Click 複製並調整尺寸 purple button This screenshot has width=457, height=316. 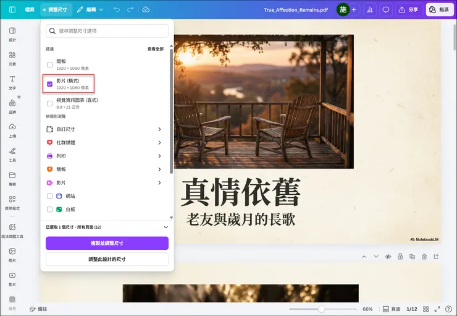coord(107,243)
